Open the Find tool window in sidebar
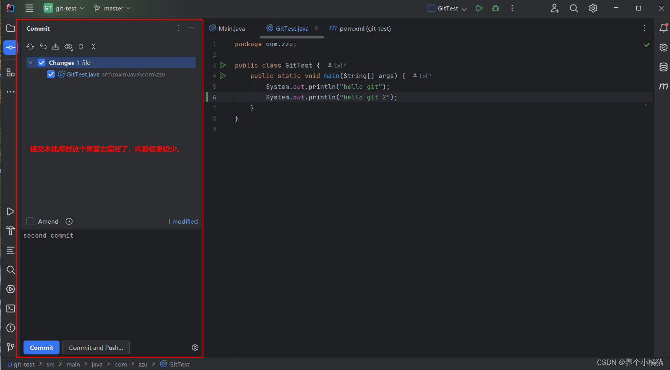670x370 pixels. [10, 270]
